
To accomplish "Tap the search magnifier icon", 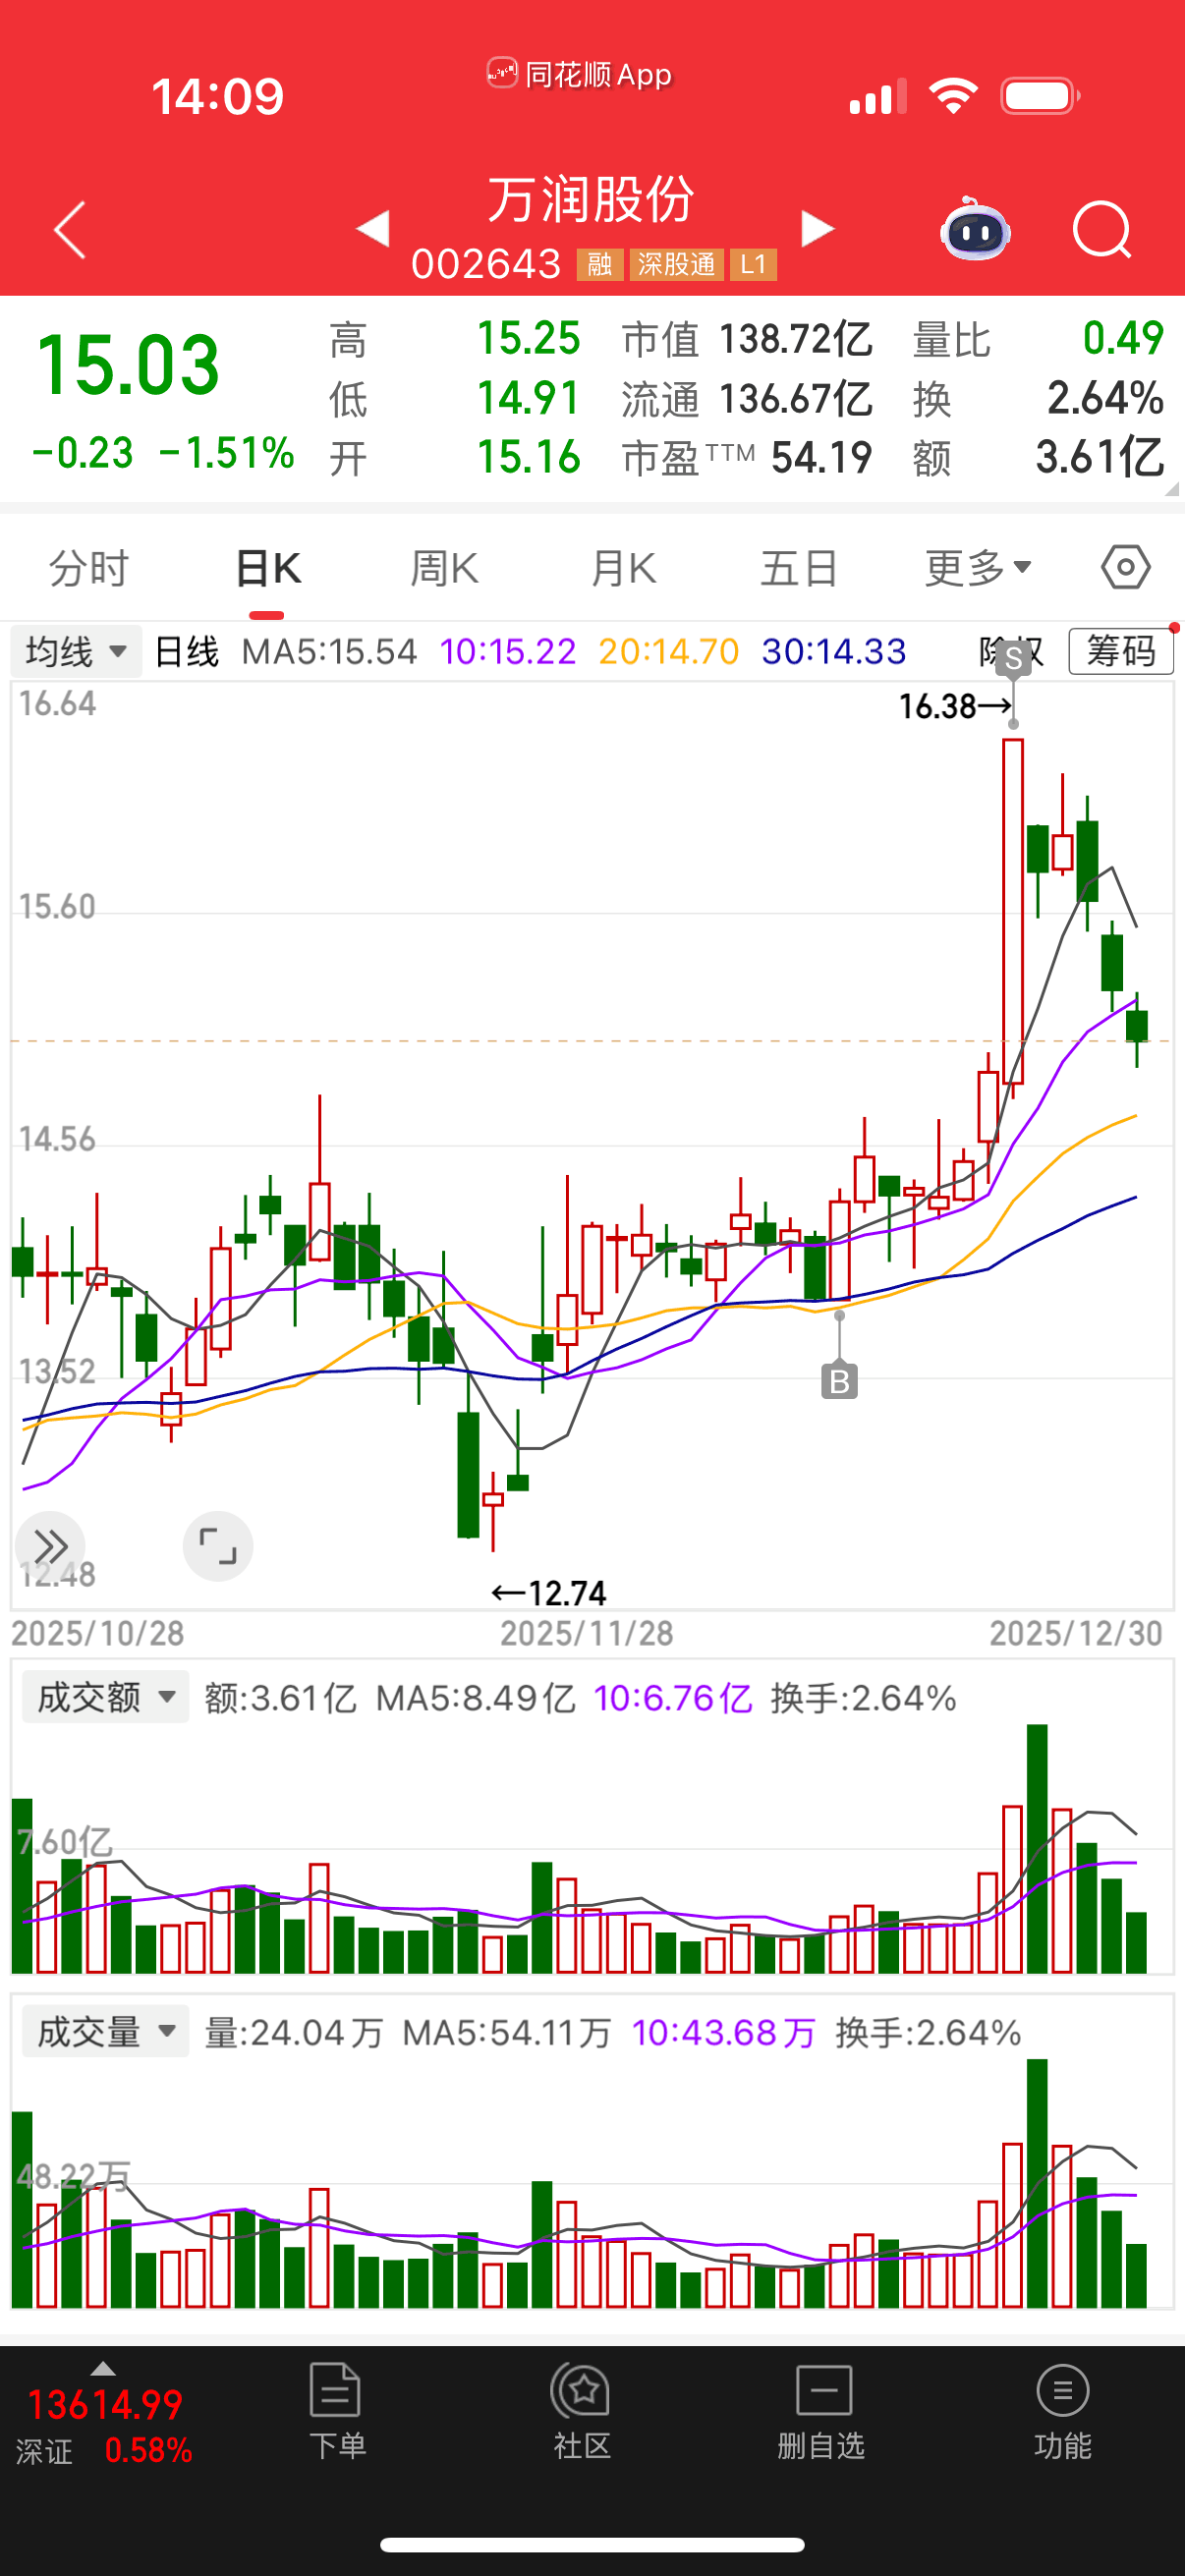I will click(x=1101, y=230).
